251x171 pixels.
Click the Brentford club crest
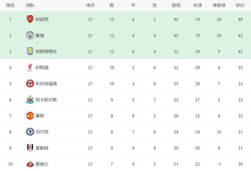click(30, 84)
